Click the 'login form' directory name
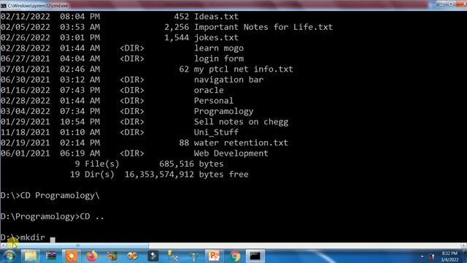This screenshot has width=467, height=263. pyautogui.click(x=219, y=58)
